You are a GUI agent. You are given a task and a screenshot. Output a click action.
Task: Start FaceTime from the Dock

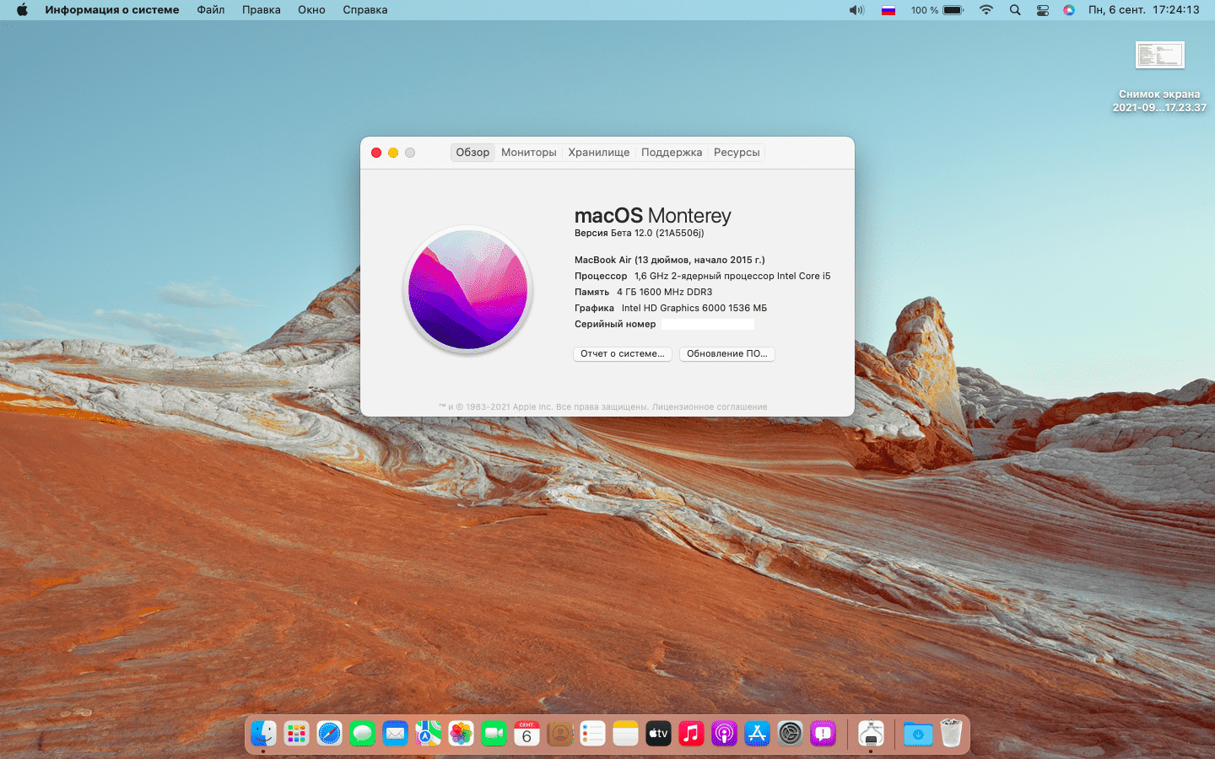click(x=494, y=734)
